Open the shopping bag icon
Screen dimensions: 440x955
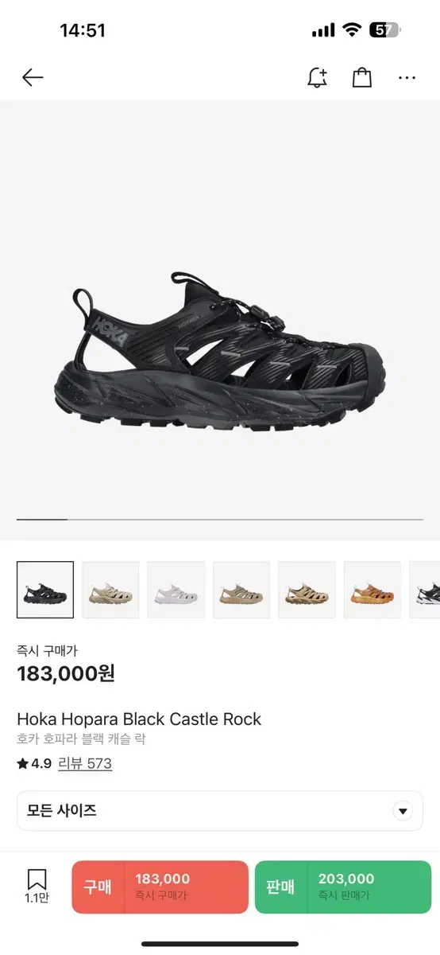[x=362, y=77]
